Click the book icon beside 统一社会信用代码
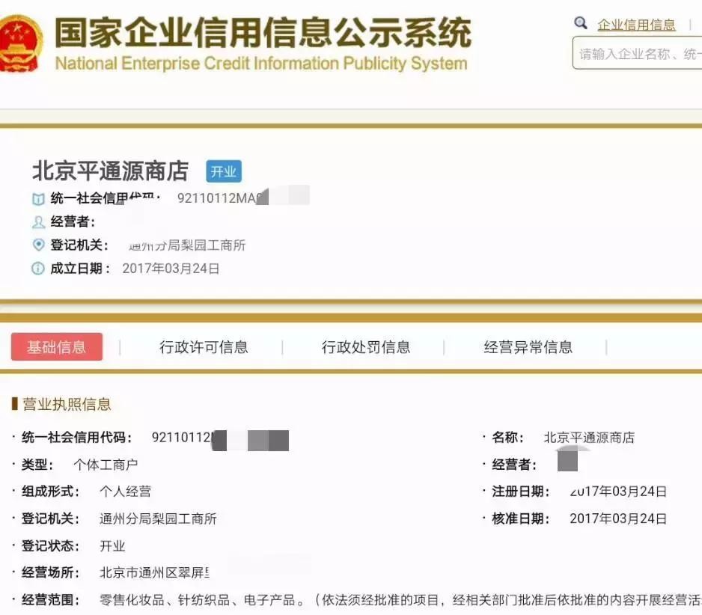 pos(38,199)
